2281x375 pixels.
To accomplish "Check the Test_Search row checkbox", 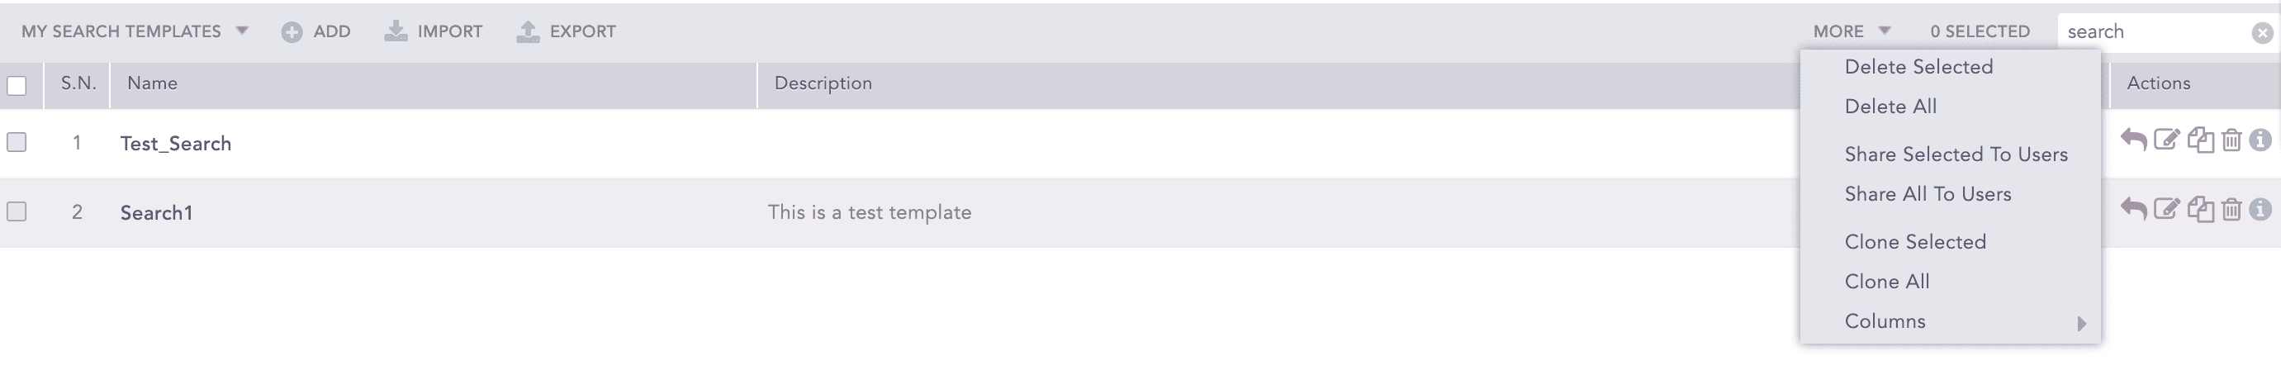I will tap(17, 142).
